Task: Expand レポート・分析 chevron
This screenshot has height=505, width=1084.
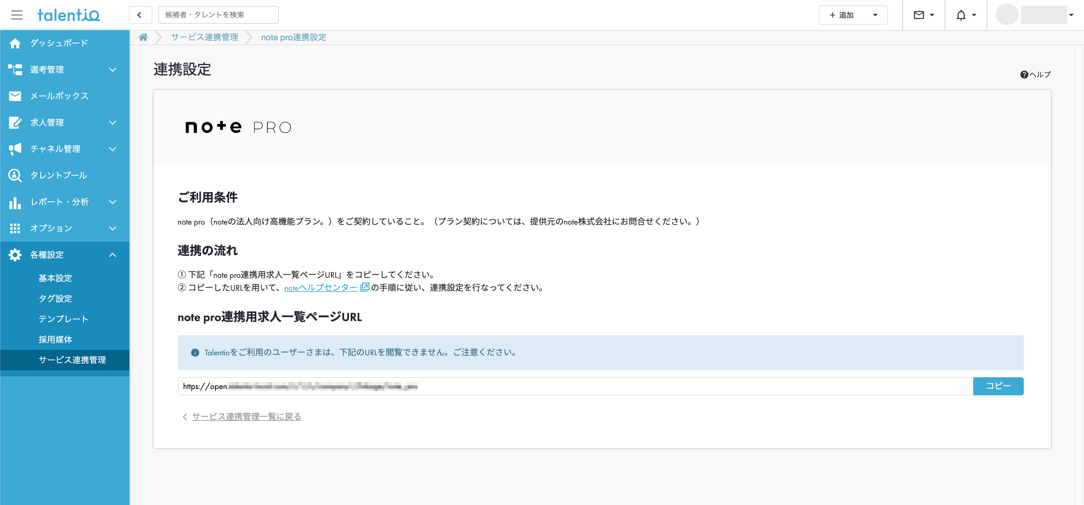Action: pos(112,202)
